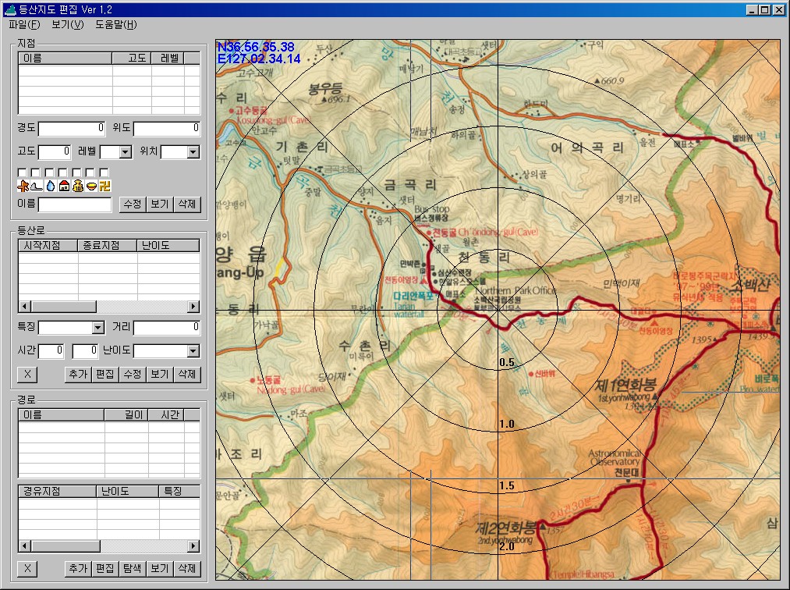790x590 pixels.
Task: Click 삭제 button in the 경로 panel
Action: pos(187,569)
